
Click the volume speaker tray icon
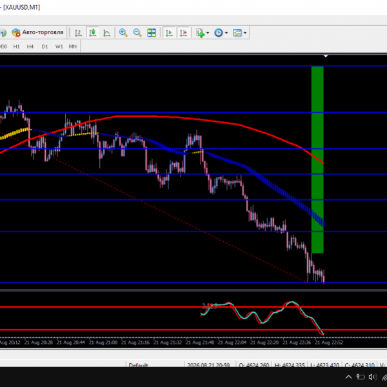(372, 377)
